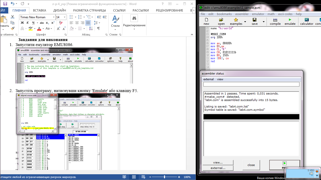The image size is (321, 180).
Task: Launch the emu8086 calculator
Action: coord(307,21)
